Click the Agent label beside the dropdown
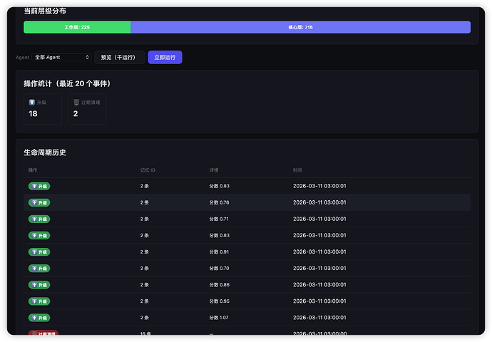Screen dimensions: 492x342 (x=22, y=58)
